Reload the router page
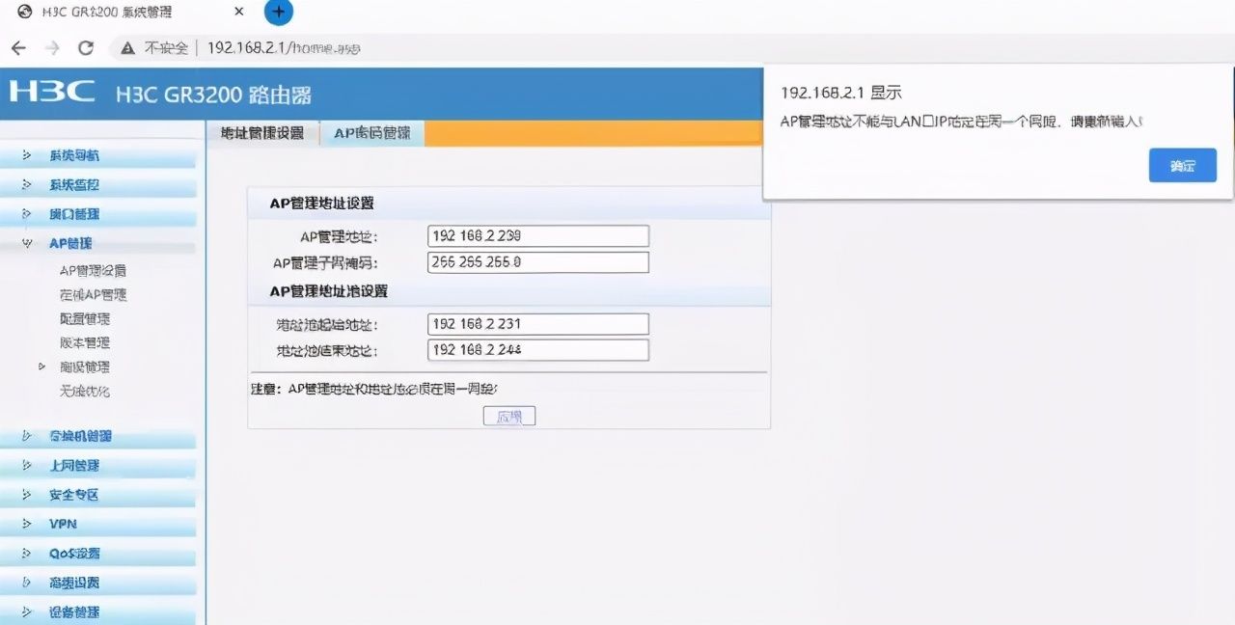Image resolution: width=1235 pixels, height=625 pixels. (86, 47)
